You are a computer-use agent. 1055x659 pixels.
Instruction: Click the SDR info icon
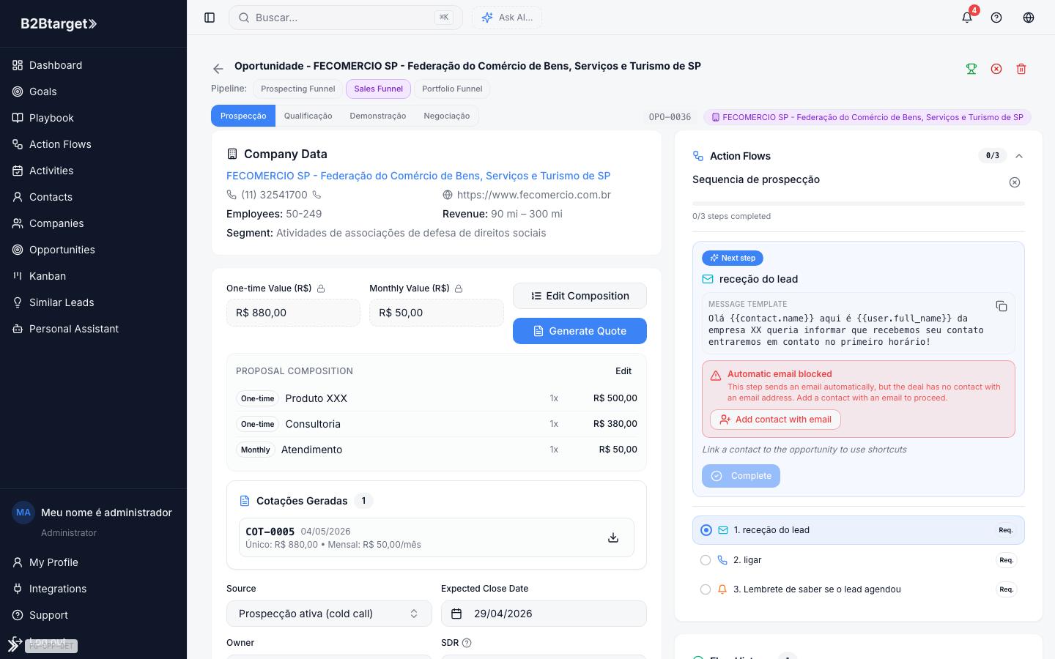(467, 643)
